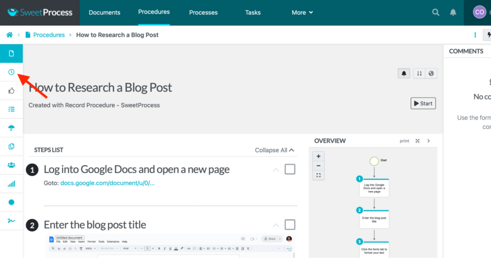The width and height of the screenshot is (491, 258).
Task: Click the thumbs-up approvals sidebar icon
Action: pos(12,90)
